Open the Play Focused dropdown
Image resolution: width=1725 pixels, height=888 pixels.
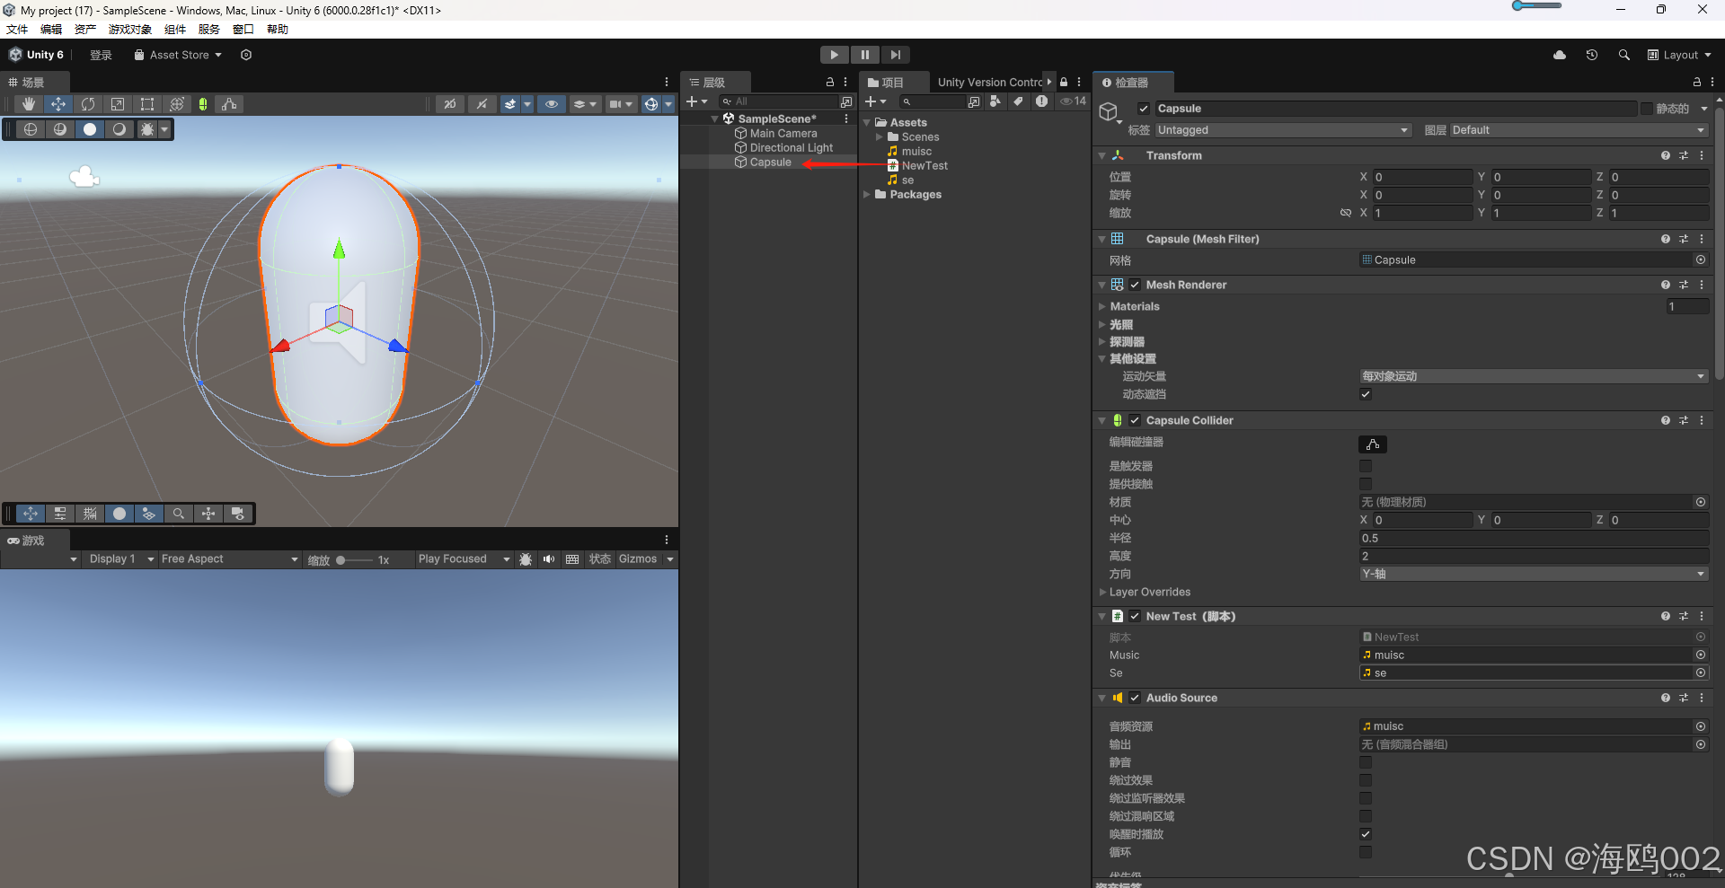tap(464, 558)
